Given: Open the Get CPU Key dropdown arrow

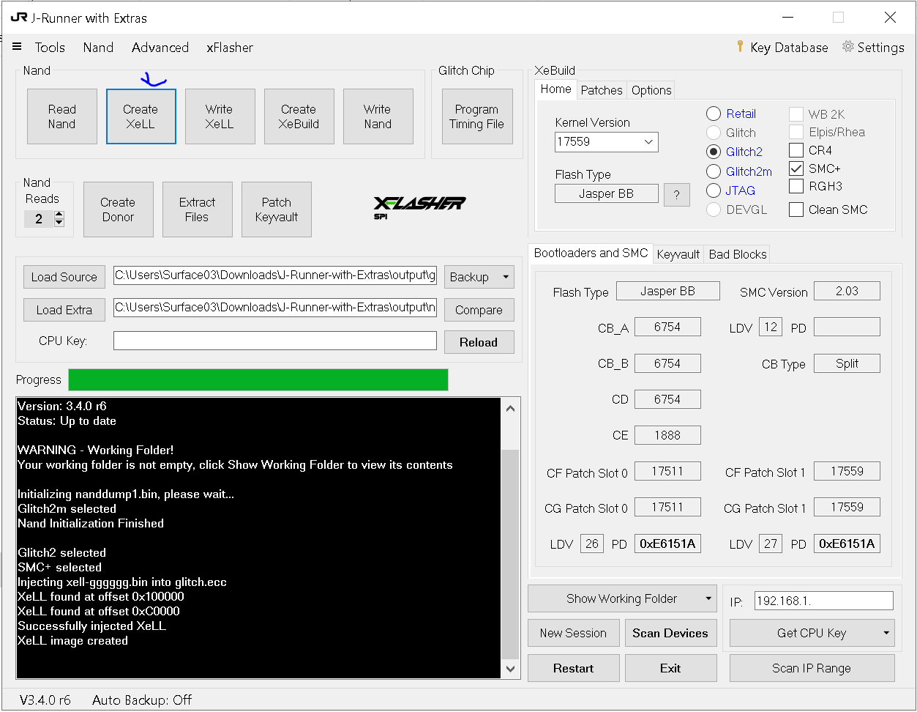Looking at the screenshot, I should click(x=886, y=633).
